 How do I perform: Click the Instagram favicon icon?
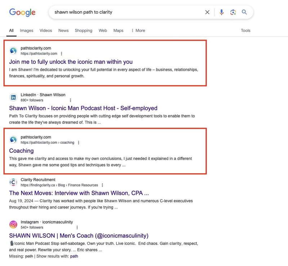tap(13, 225)
